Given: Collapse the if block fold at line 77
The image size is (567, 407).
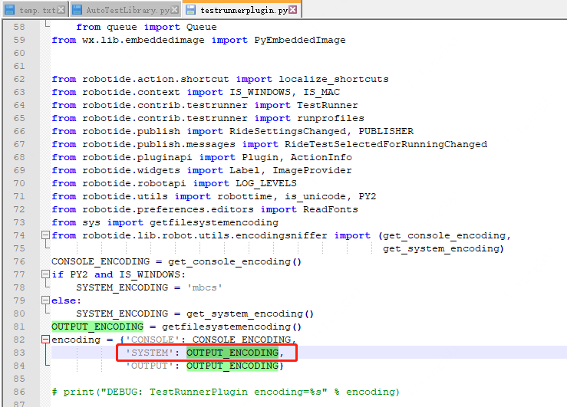Looking at the screenshot, I should [45, 274].
